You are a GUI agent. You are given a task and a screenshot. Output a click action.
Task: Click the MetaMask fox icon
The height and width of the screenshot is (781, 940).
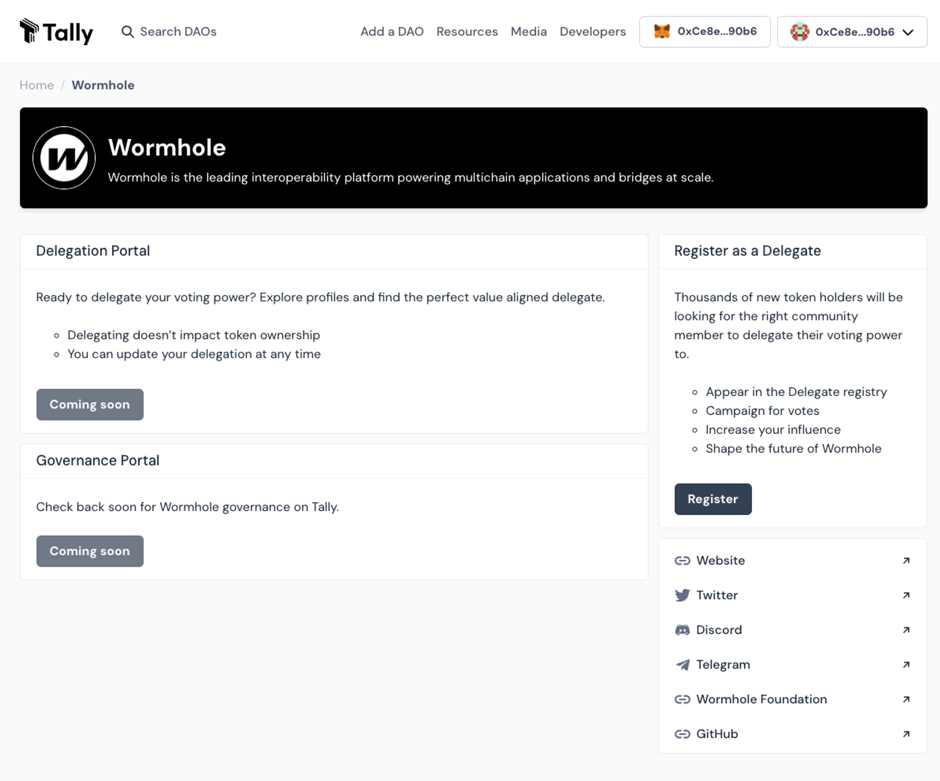662,32
